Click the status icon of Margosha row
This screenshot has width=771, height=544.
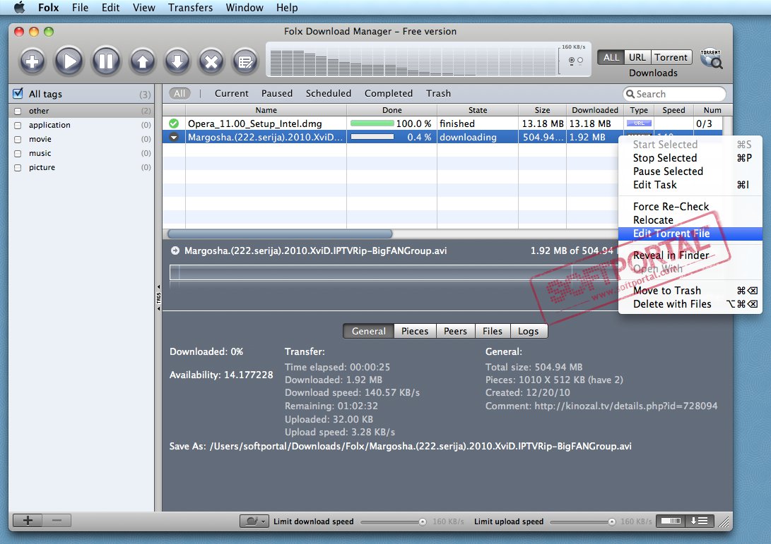[174, 137]
